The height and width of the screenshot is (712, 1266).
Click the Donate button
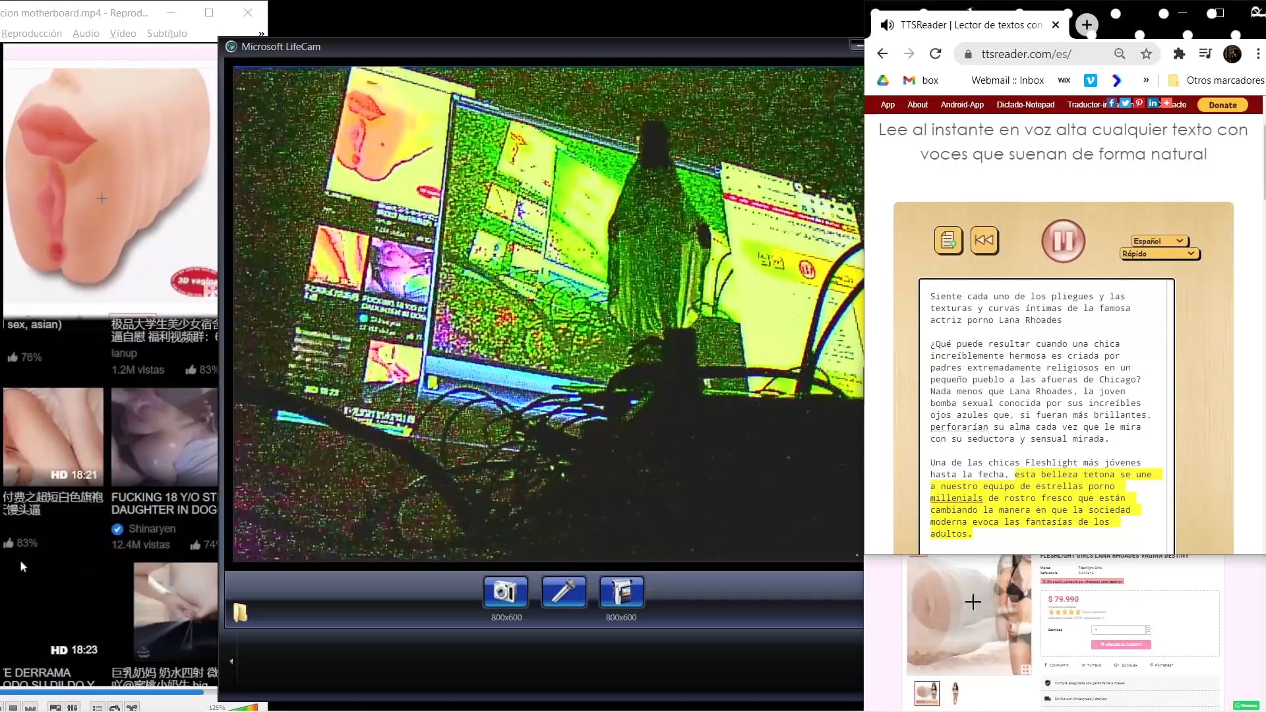pos(1222,105)
